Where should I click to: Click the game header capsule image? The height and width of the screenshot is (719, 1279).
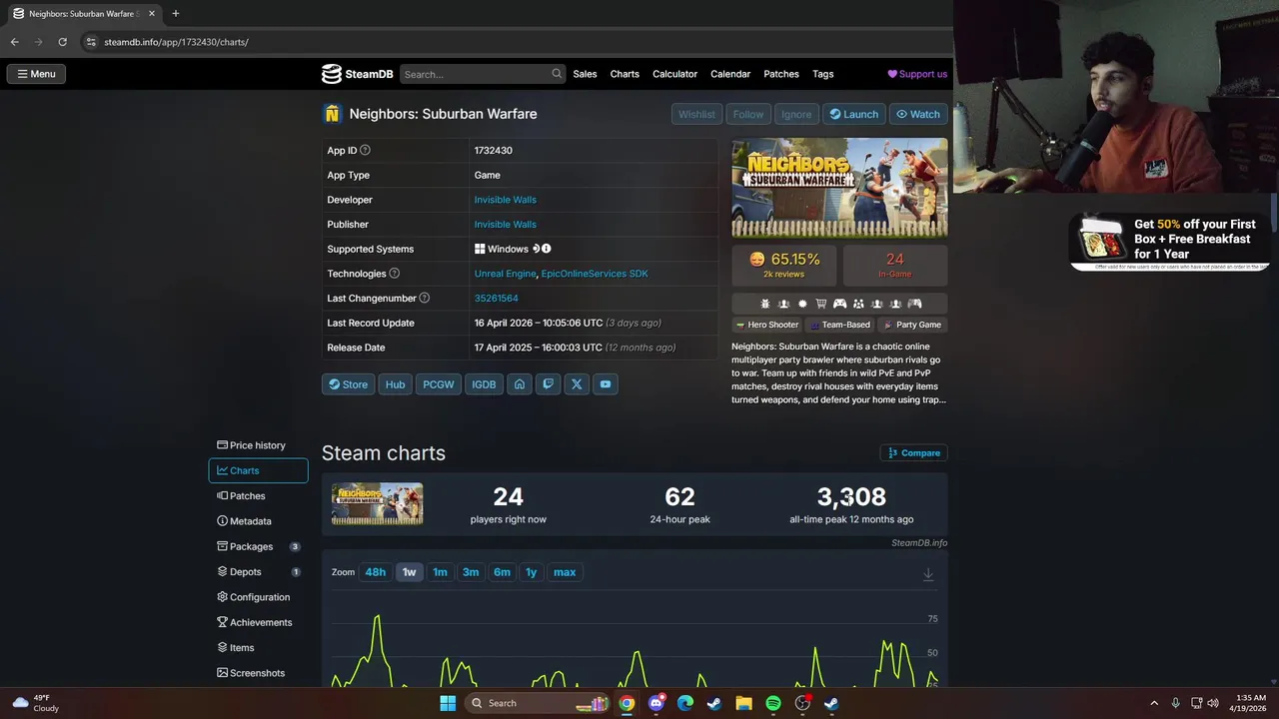click(839, 187)
